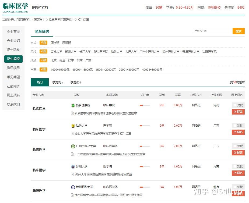Click 同等学力 in the breadcrumb

(x=40, y=20)
